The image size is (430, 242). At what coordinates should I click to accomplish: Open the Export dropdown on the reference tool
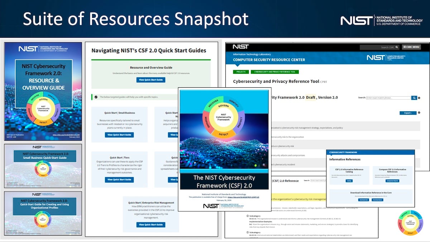408,113
